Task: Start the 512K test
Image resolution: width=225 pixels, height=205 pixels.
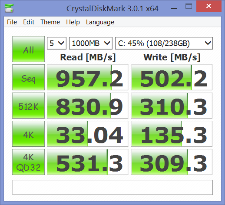Action: pyautogui.click(x=28, y=106)
